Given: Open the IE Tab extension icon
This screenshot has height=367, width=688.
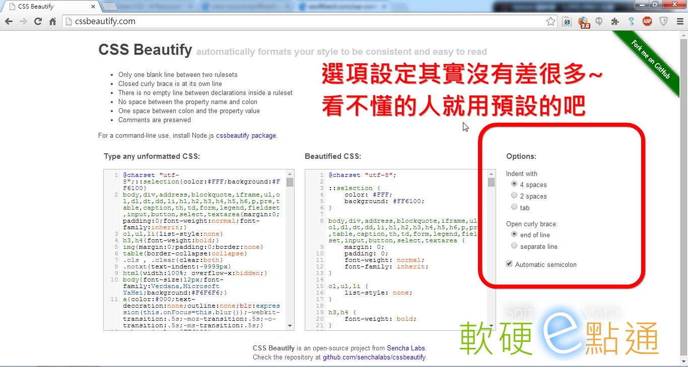Looking at the screenshot, I should (567, 21).
